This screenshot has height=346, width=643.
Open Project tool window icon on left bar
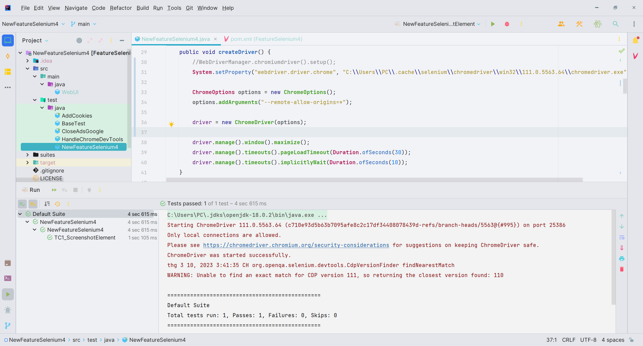pos(8,40)
